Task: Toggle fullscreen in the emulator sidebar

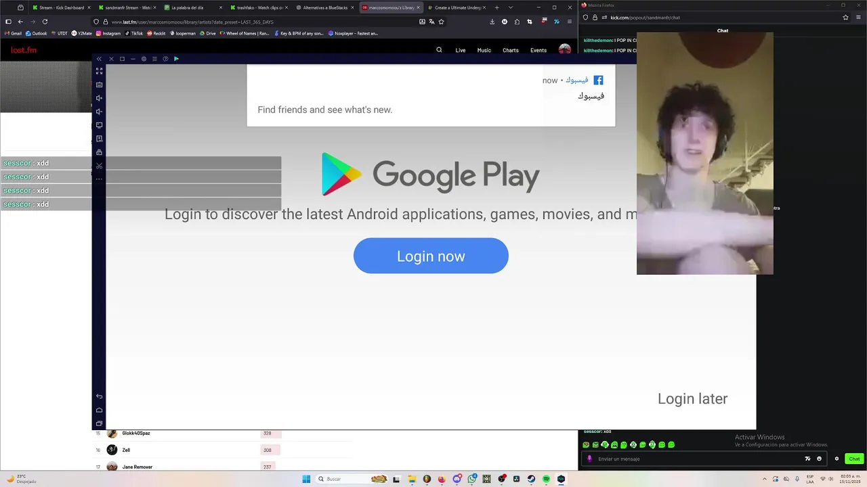Action: click(99, 71)
